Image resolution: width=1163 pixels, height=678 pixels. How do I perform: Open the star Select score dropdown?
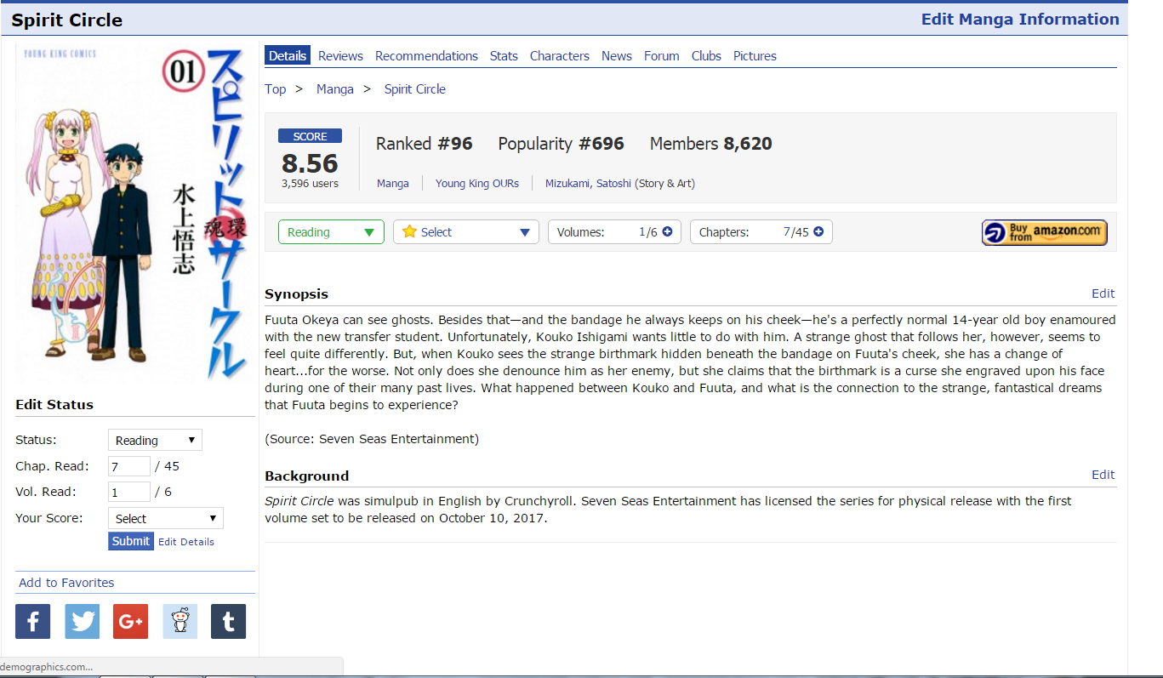pyautogui.click(x=465, y=232)
